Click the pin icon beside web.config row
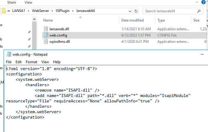 pyautogui.click(x=29, y=39)
